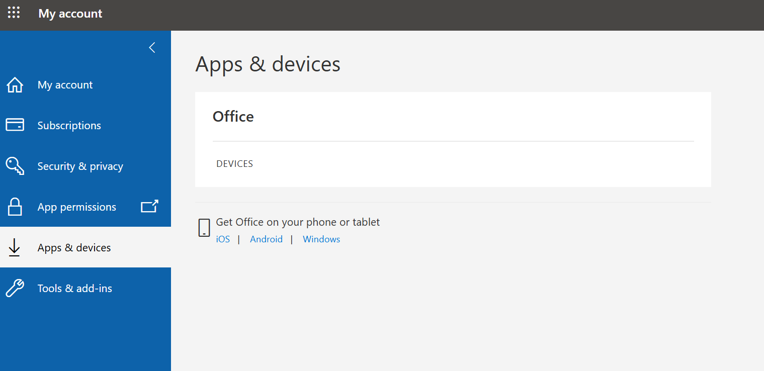The height and width of the screenshot is (371, 764).
Task: Select My account in the sidebar
Action: tap(65, 84)
